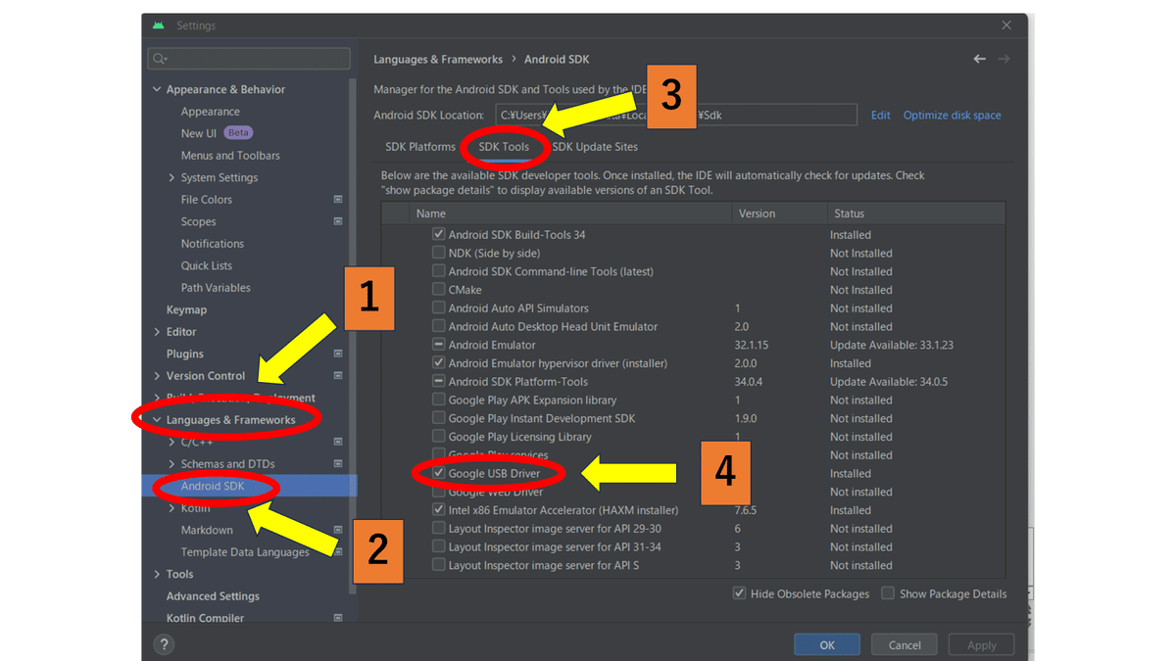Enable Show Package Details
This screenshot has height=661, width=1176.
888,593
